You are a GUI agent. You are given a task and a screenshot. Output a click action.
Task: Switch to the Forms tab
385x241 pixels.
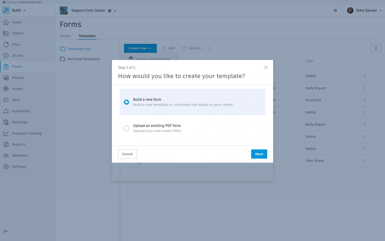65,36
